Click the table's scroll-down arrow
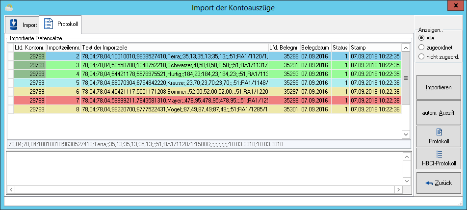 click(x=406, y=135)
